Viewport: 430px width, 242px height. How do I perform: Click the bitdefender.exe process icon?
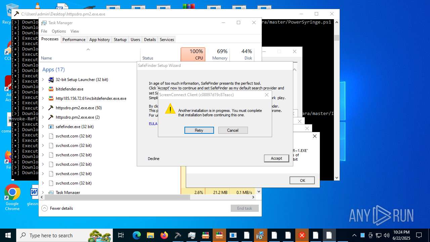pos(51,89)
